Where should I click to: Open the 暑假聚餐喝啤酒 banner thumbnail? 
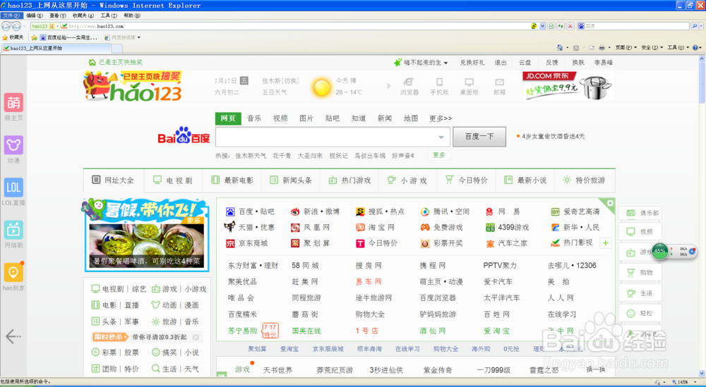146,246
